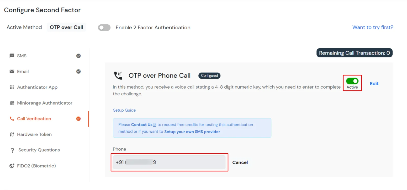The height and width of the screenshot is (190, 407).
Task: Switch to the Call Verification method
Action: click(34, 118)
